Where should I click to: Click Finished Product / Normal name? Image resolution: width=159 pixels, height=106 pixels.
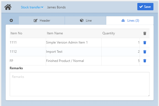point(65,61)
